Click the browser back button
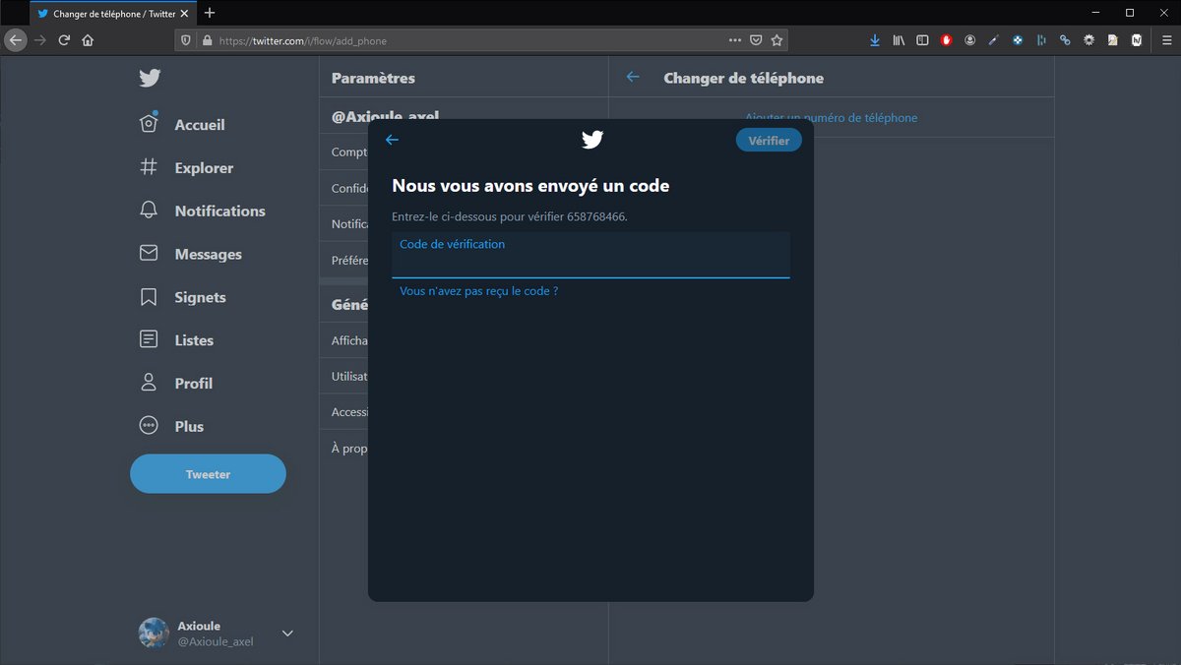The image size is (1181, 665). (x=15, y=40)
